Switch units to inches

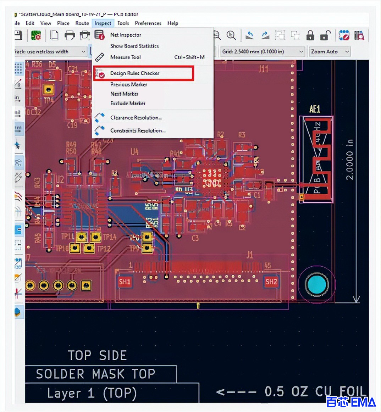[x=18, y=98]
